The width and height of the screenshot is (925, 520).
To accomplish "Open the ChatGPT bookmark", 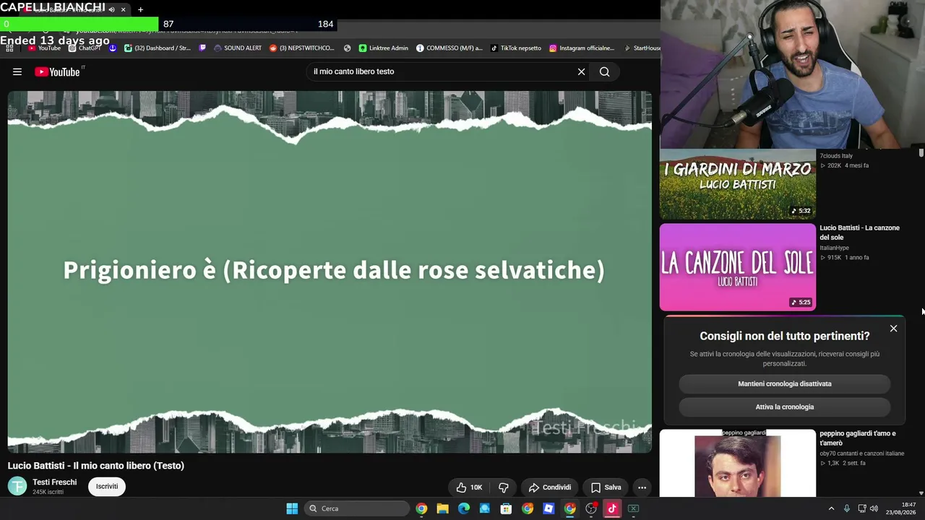I will pyautogui.click(x=85, y=48).
